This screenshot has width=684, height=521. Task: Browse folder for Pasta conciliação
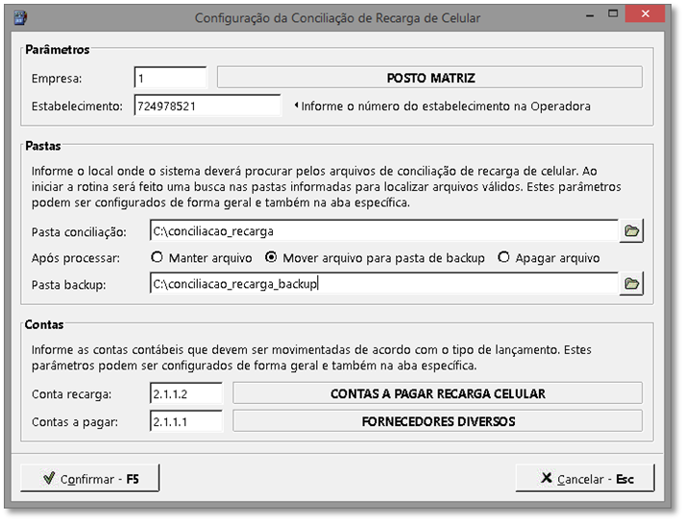coord(631,231)
